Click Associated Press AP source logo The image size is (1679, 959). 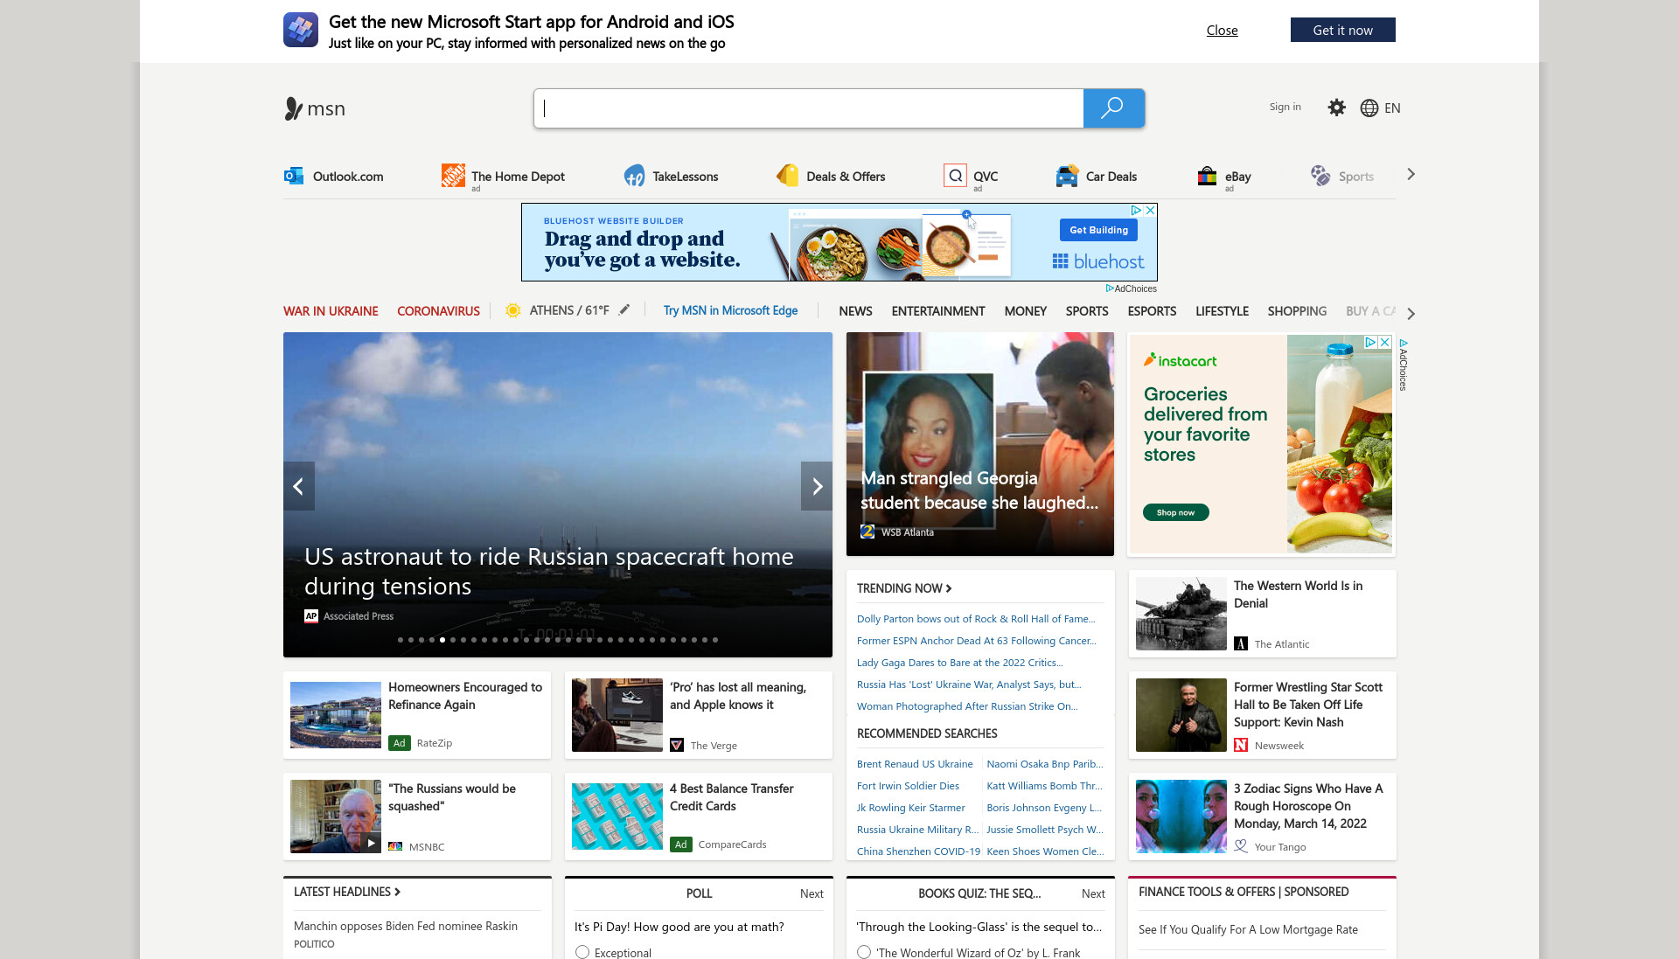[x=311, y=615]
